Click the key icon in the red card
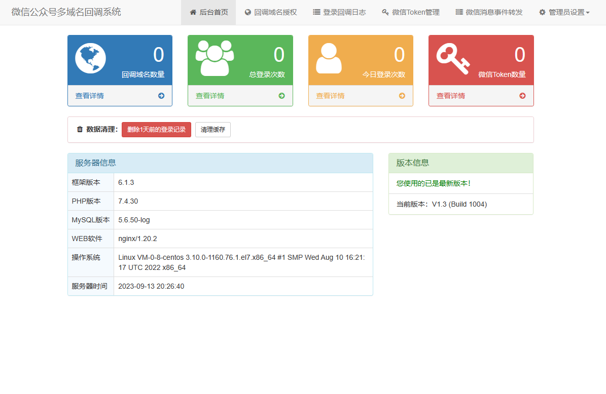Image resolution: width=606 pixels, height=394 pixels. (x=453, y=59)
